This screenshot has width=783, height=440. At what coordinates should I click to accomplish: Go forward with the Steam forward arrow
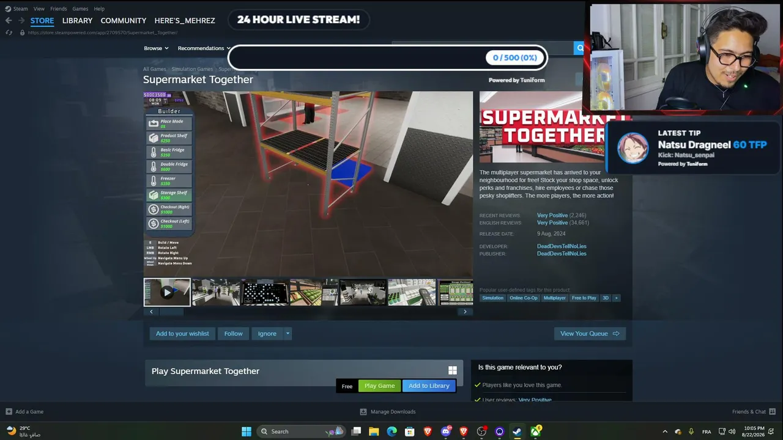(x=20, y=20)
